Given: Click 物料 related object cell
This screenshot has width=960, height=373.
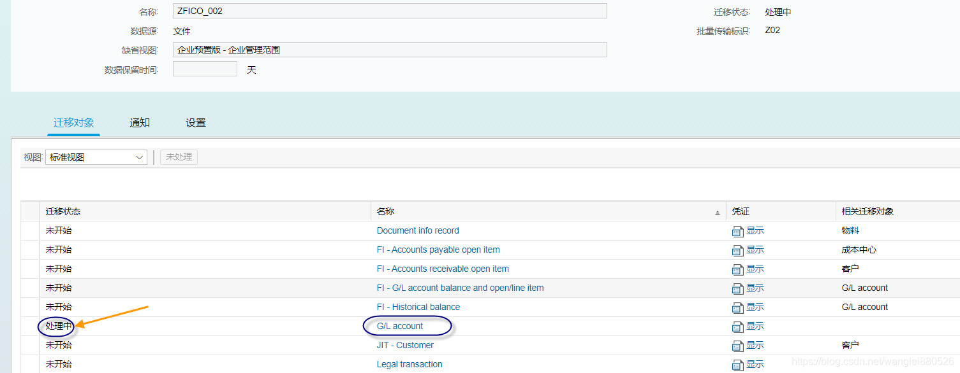Looking at the screenshot, I should point(850,230).
